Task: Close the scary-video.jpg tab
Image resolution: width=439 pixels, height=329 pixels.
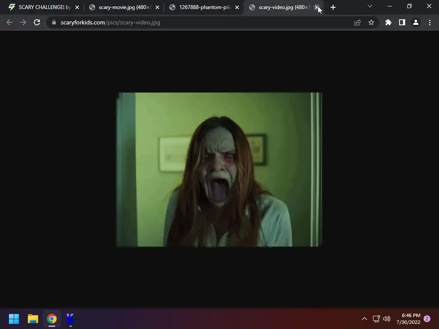Action: (x=317, y=7)
